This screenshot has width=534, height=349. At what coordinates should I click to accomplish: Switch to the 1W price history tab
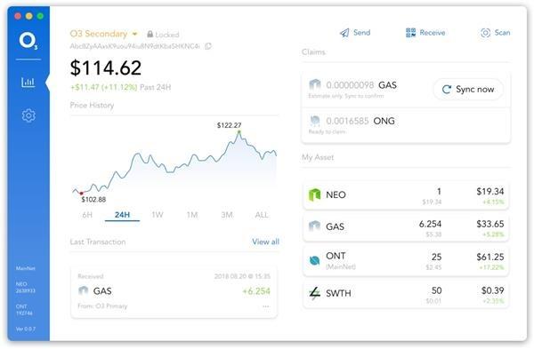tap(158, 215)
